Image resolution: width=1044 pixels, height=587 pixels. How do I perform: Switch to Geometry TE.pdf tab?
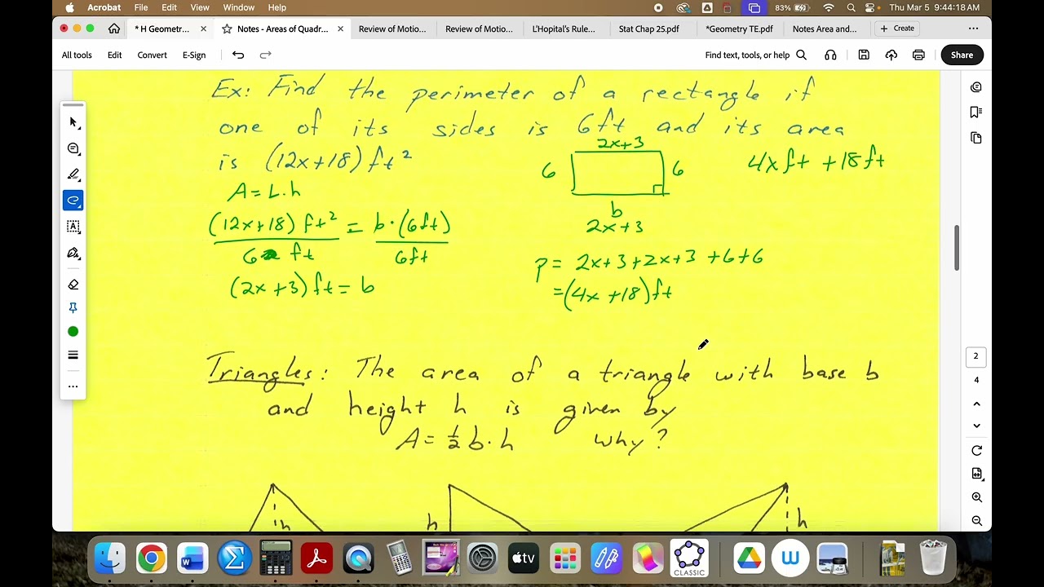[x=739, y=29]
